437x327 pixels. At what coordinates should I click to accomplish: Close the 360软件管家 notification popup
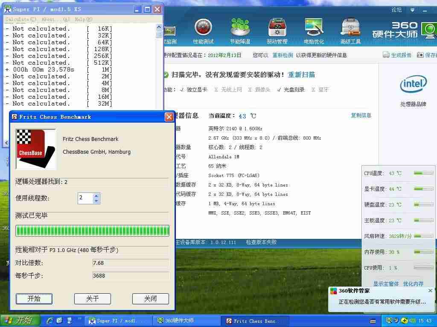430,290
